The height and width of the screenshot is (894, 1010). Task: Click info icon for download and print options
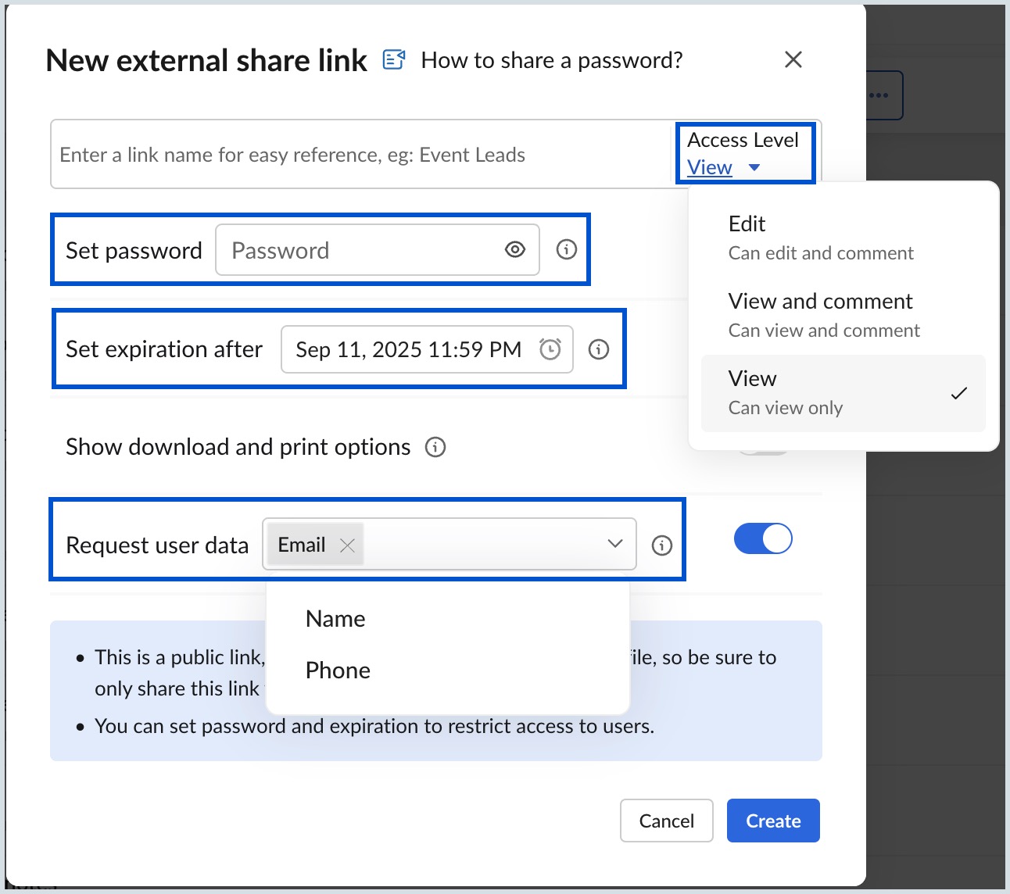click(435, 447)
